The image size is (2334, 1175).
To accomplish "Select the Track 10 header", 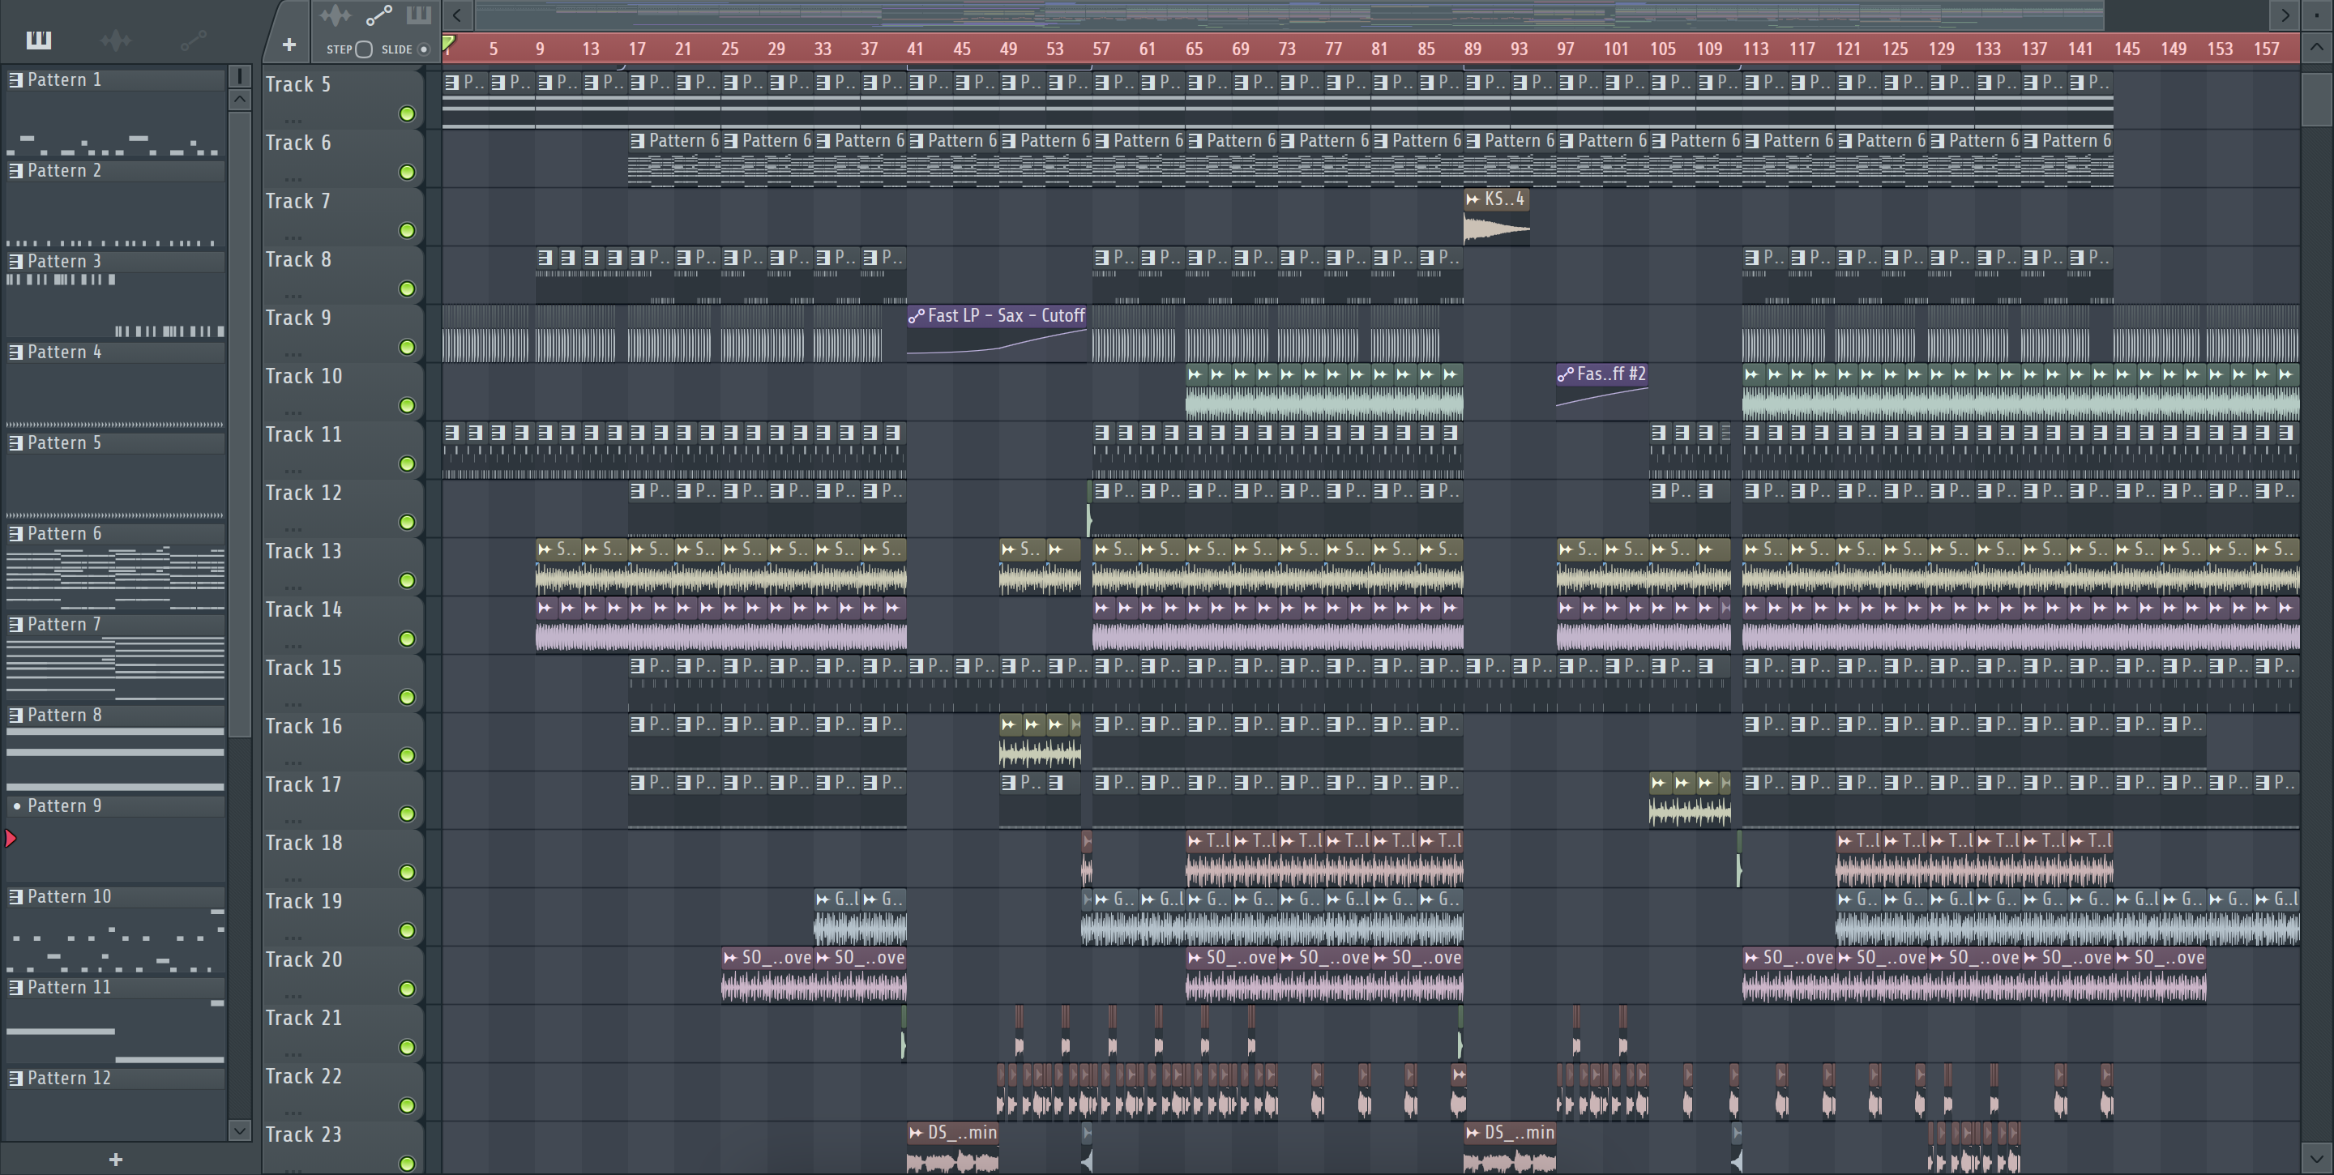I will tap(343, 391).
